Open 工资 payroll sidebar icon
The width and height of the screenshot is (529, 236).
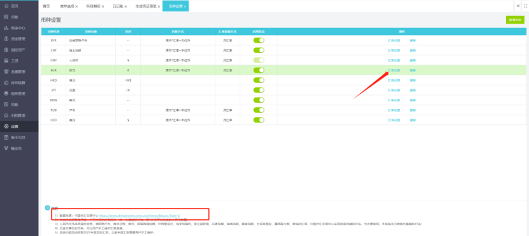coord(6,61)
